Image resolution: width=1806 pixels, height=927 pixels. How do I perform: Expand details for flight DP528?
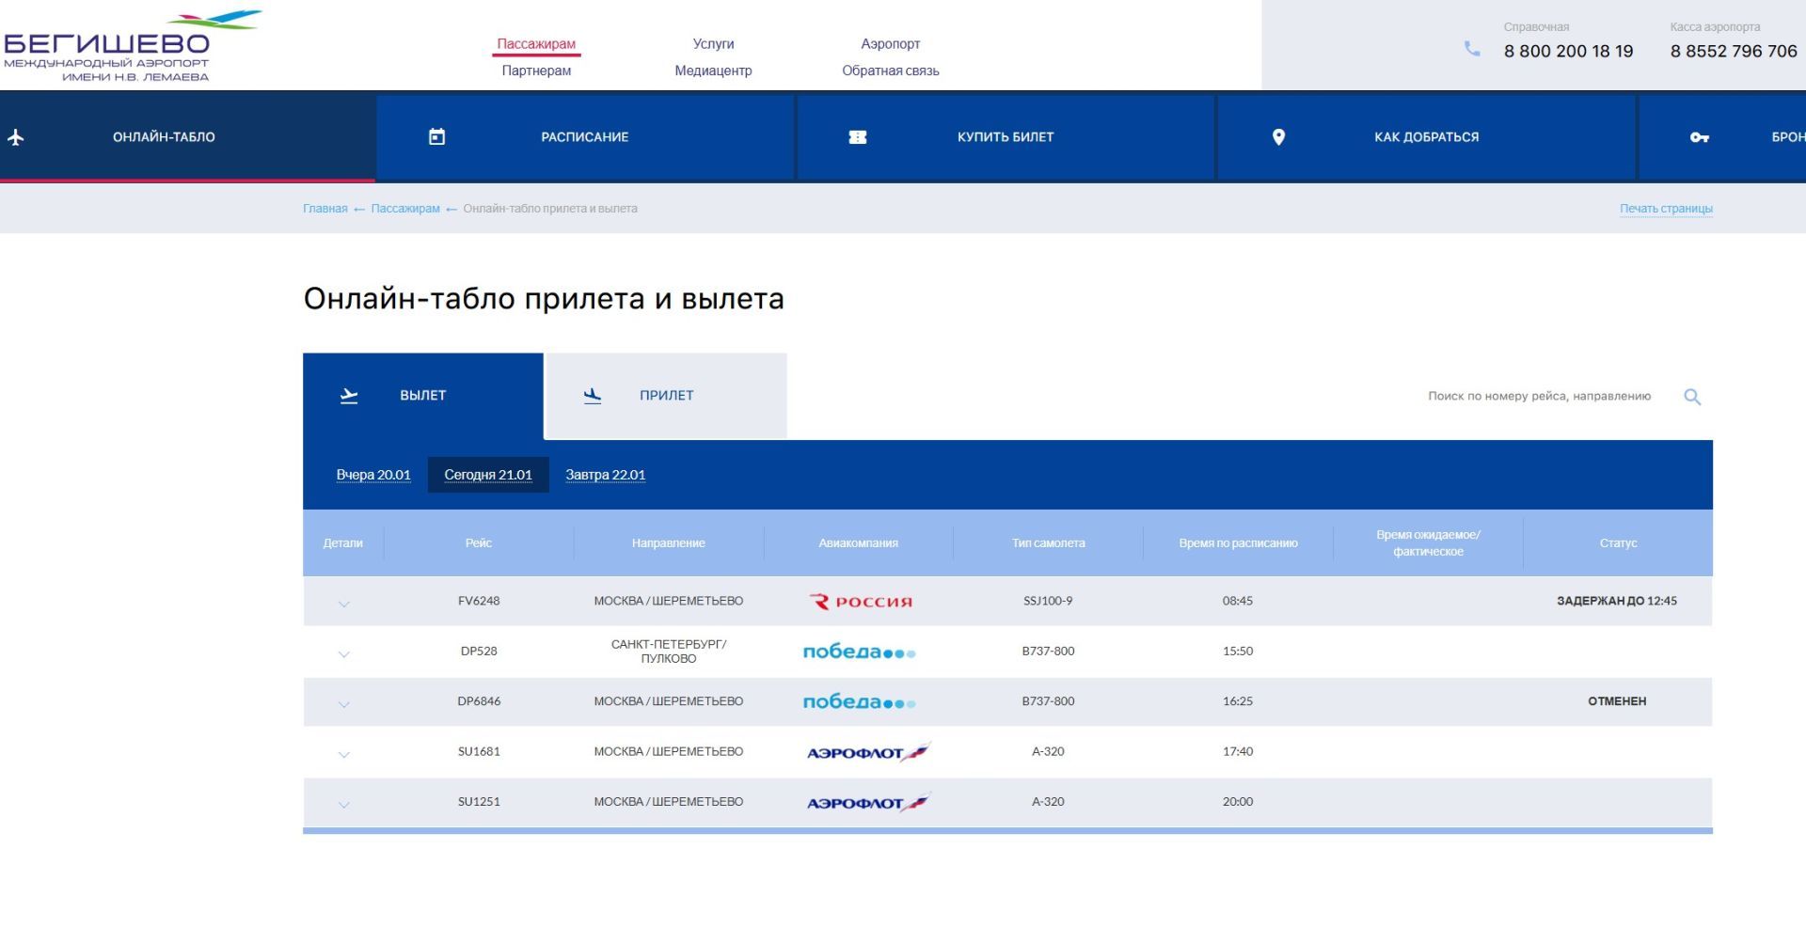pos(343,654)
